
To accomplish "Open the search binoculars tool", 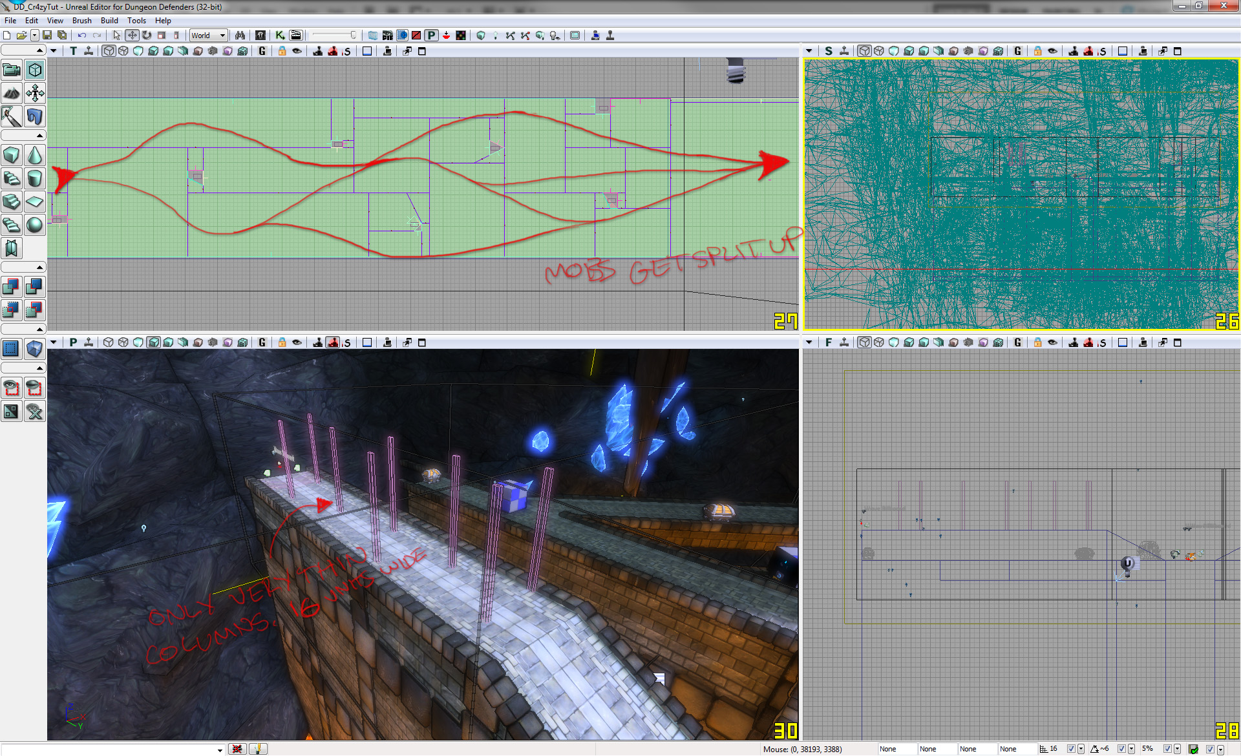I will pos(240,36).
